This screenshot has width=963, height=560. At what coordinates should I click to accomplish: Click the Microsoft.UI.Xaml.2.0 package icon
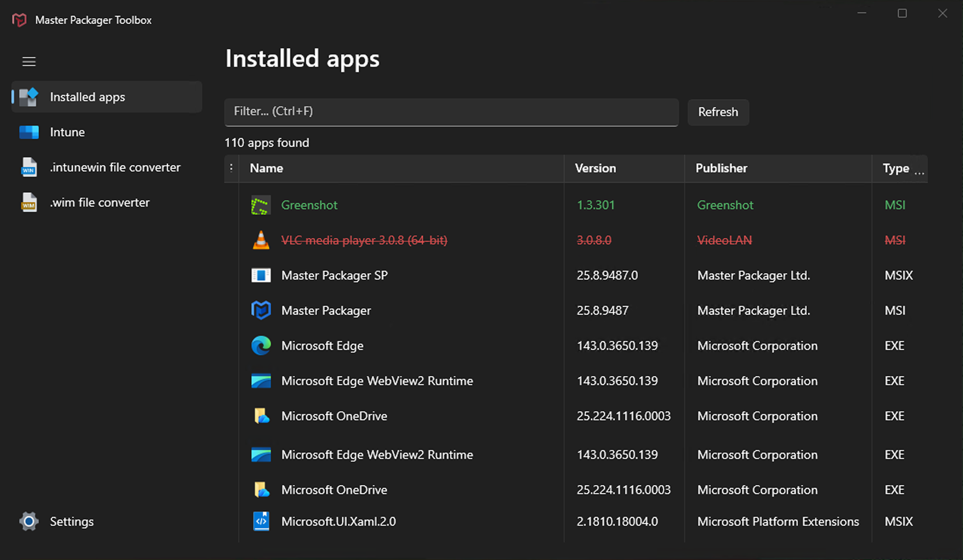pyautogui.click(x=261, y=521)
